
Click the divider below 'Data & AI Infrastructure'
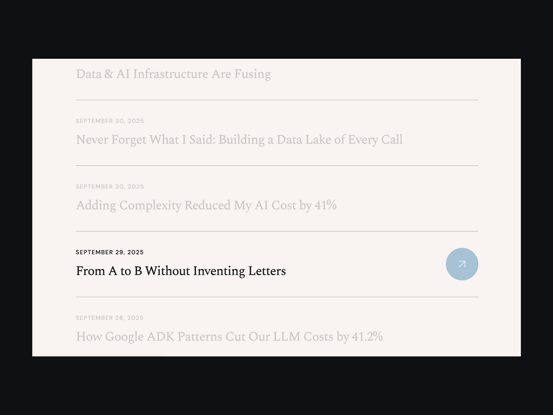point(276,100)
